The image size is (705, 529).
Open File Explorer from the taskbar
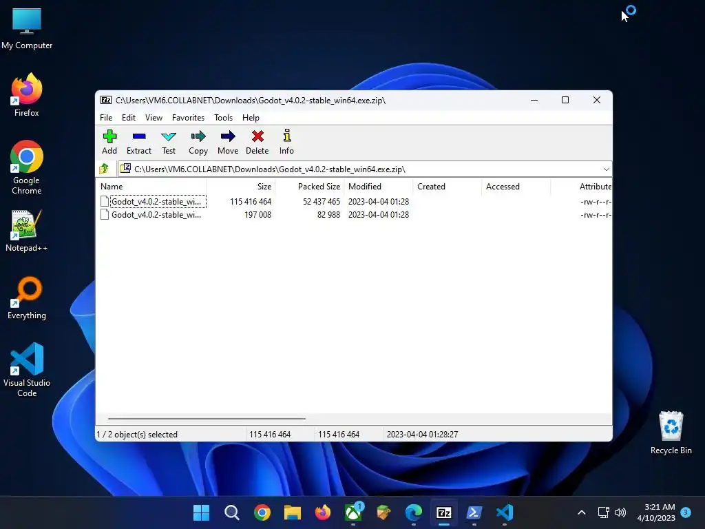[x=292, y=512]
